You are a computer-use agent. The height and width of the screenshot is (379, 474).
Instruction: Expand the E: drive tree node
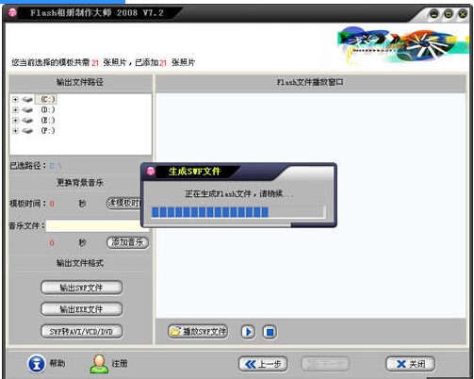pyautogui.click(x=15, y=121)
